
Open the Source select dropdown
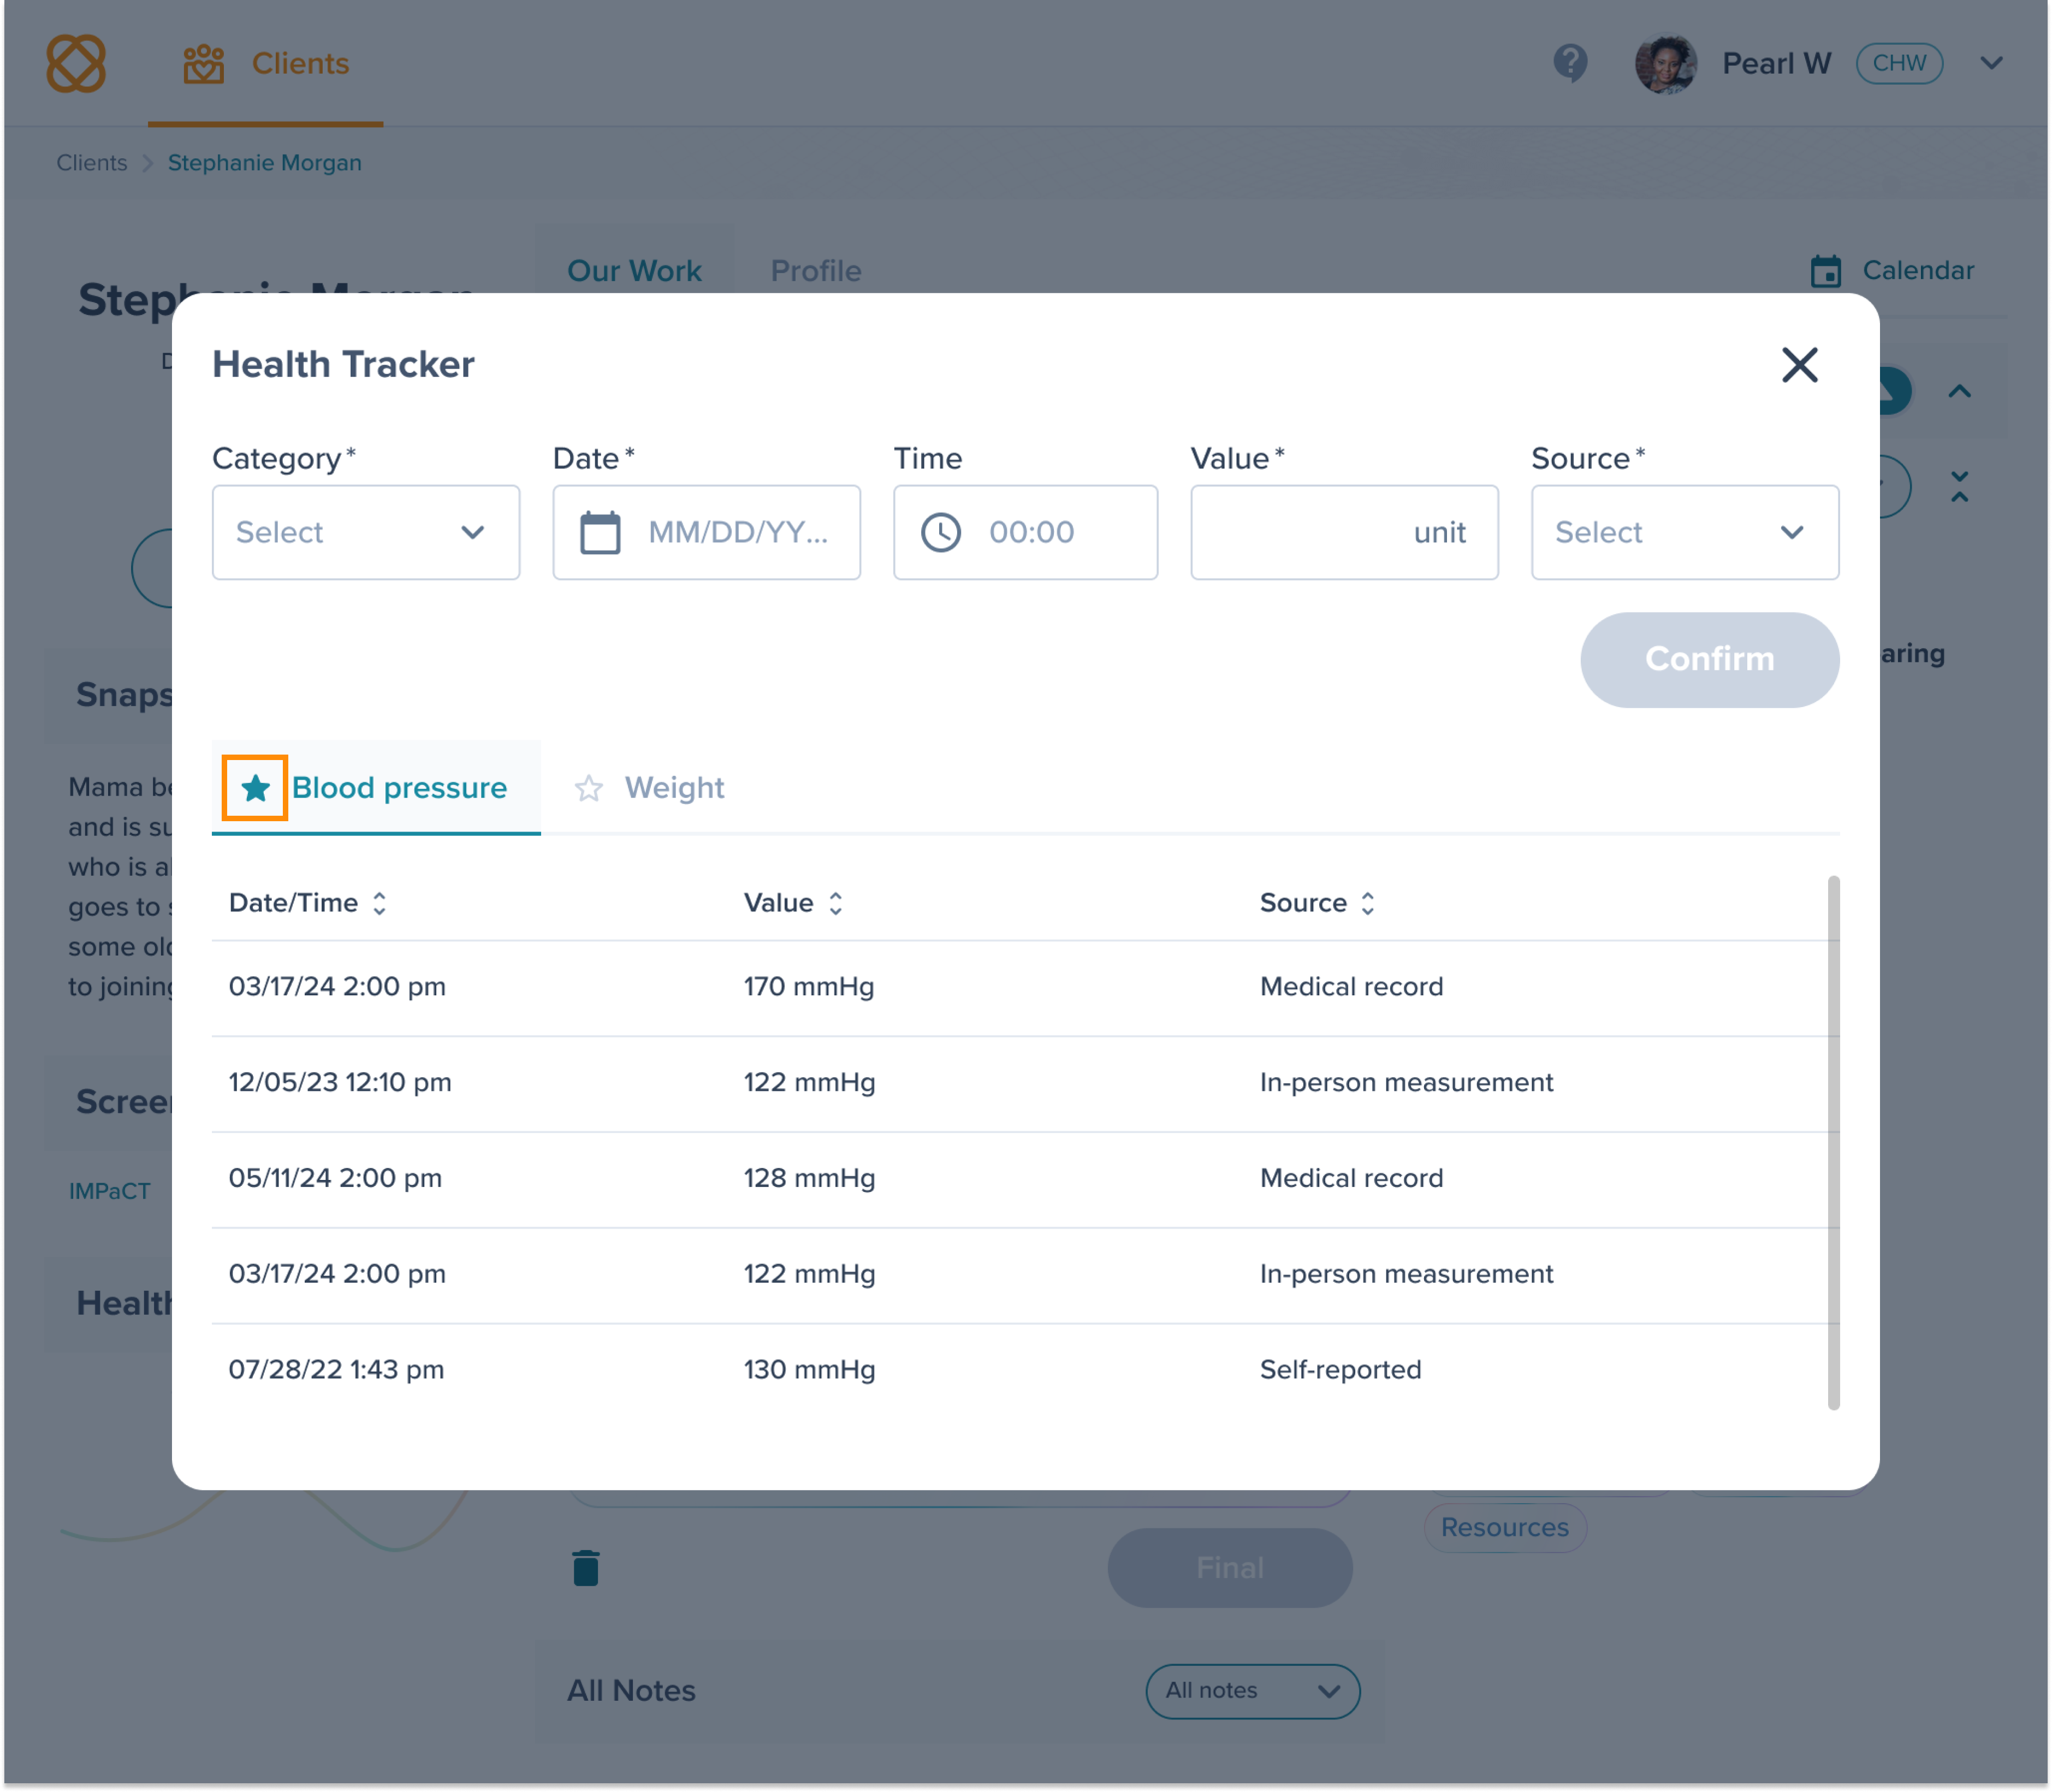1685,532
